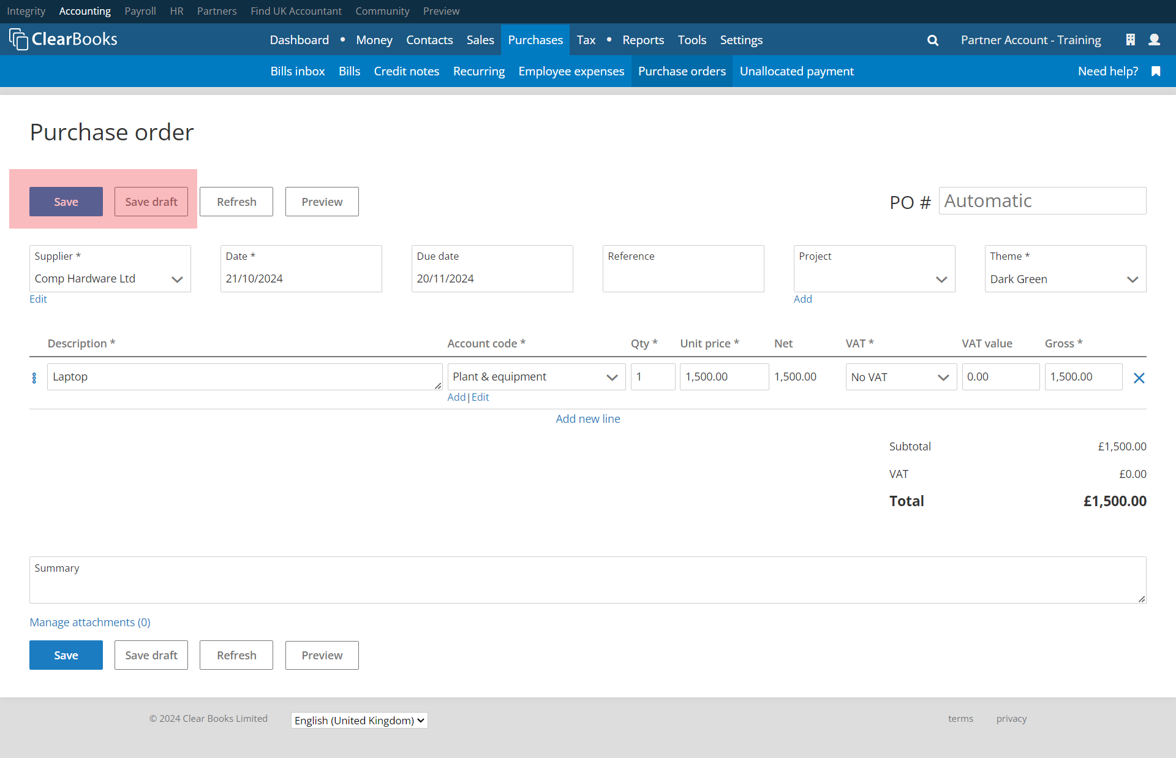Screen dimensions: 1176x758
Task: Go to the Bills inbox tab
Action: tap(298, 71)
